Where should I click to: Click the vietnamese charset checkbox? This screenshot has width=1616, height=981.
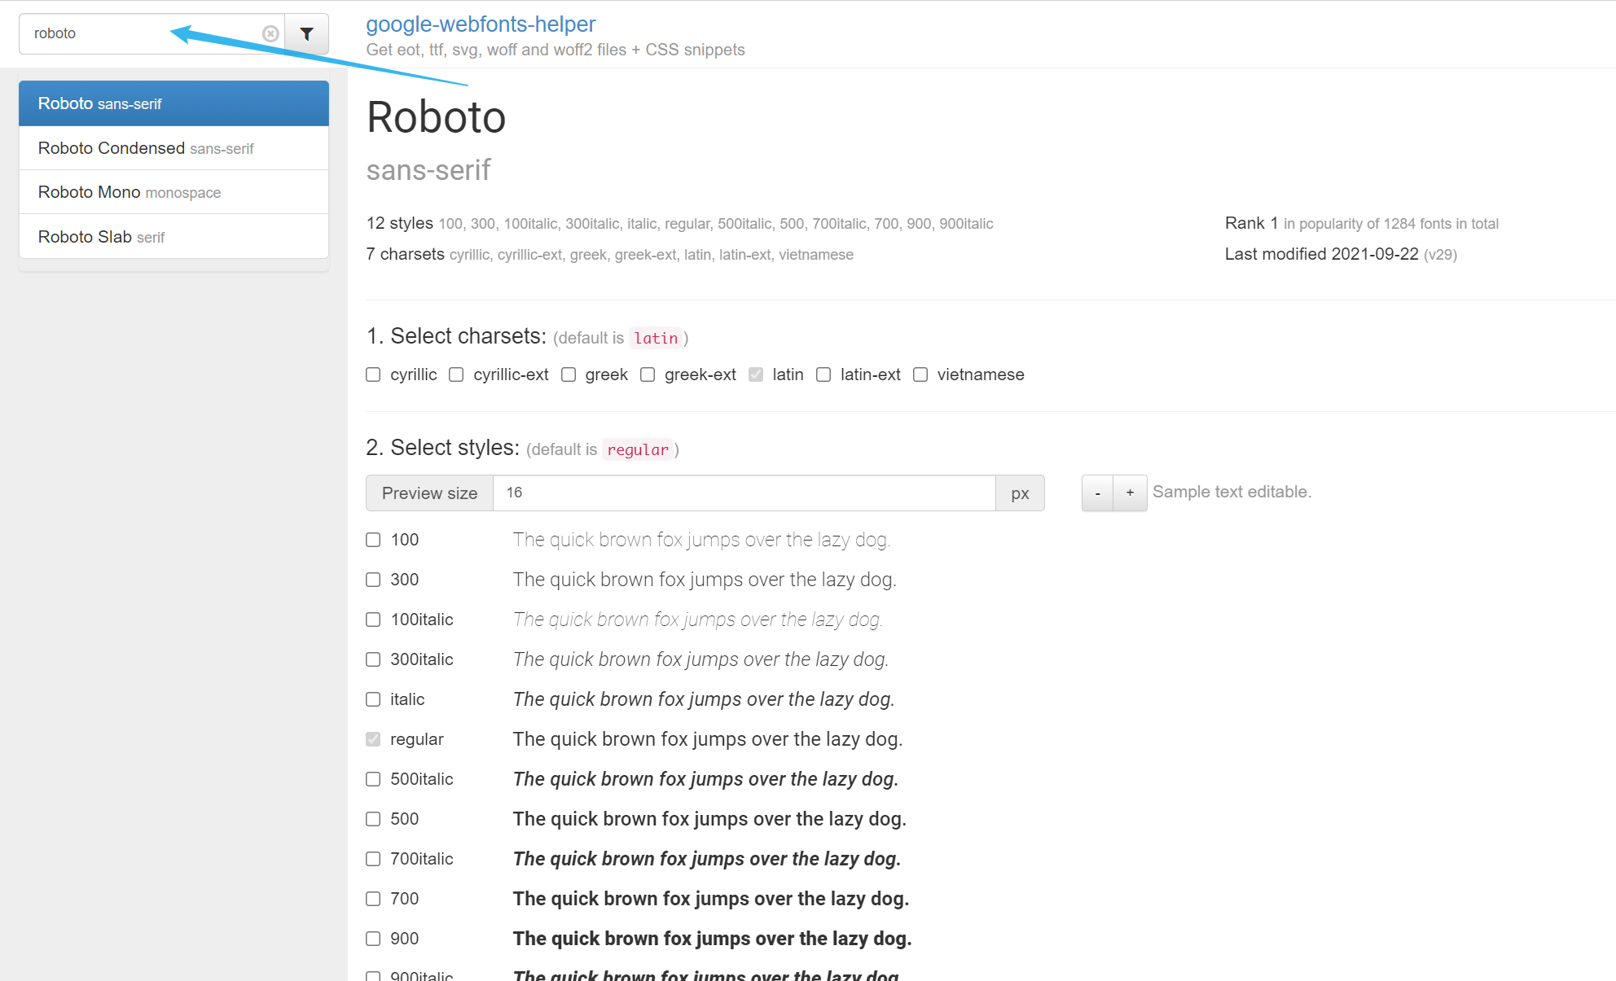(921, 374)
